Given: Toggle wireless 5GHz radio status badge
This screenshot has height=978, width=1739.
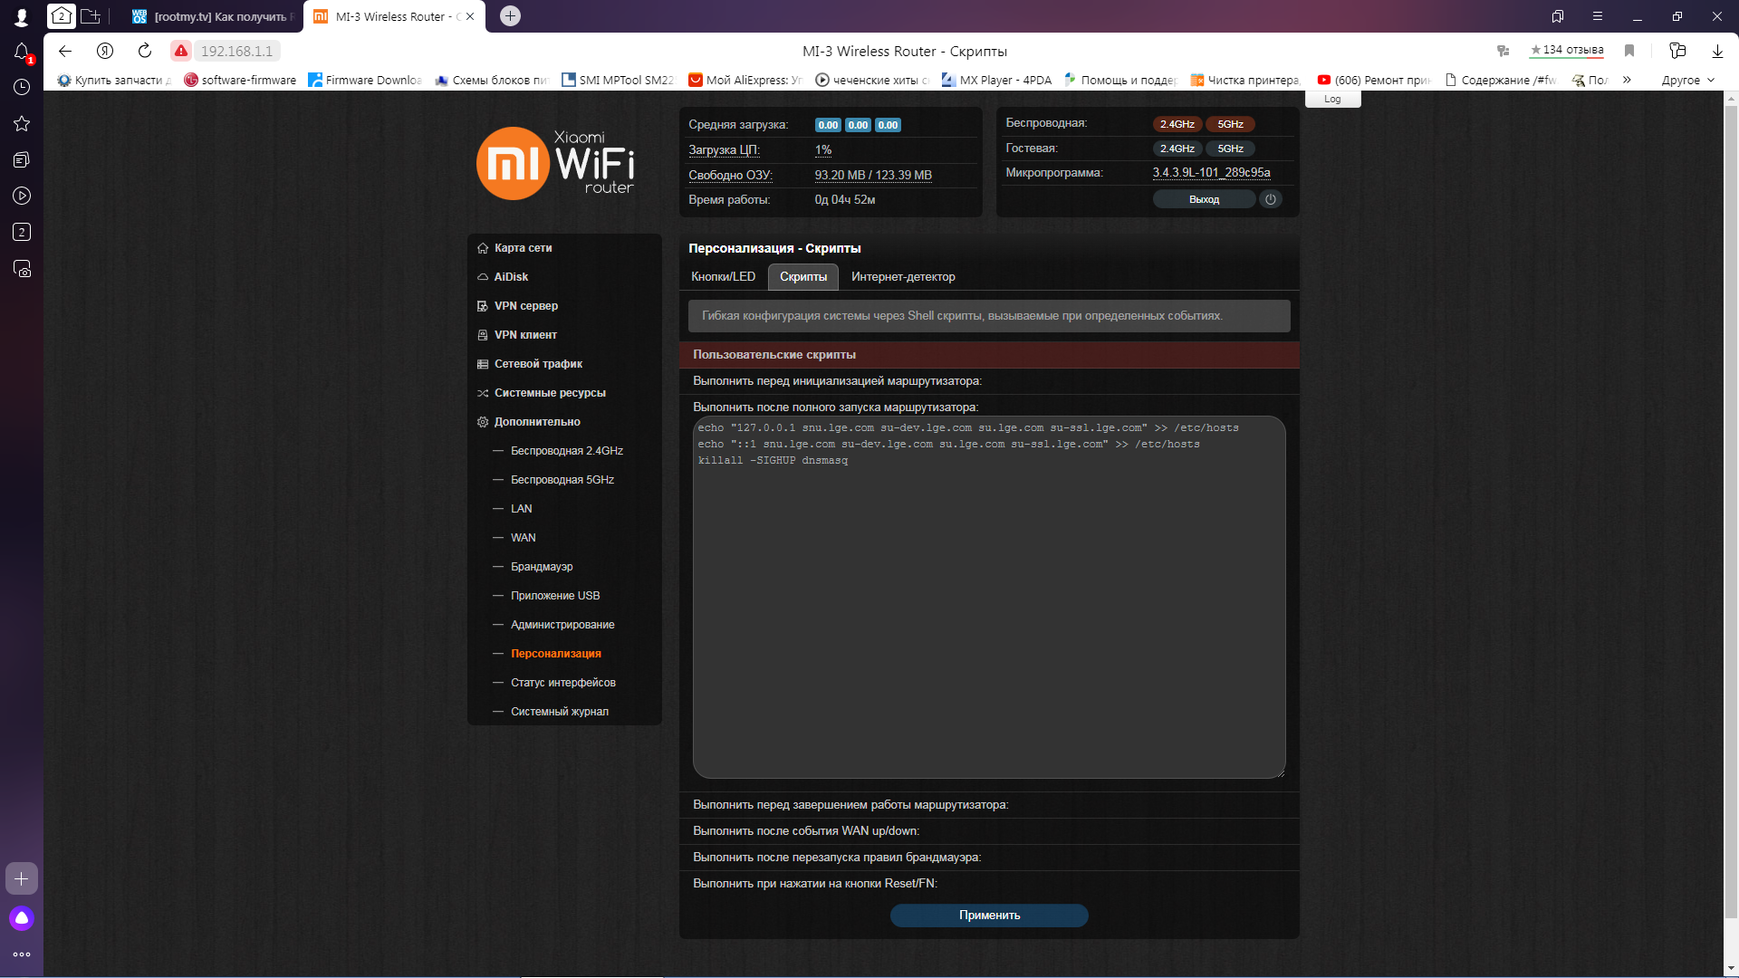Looking at the screenshot, I should [1230, 124].
